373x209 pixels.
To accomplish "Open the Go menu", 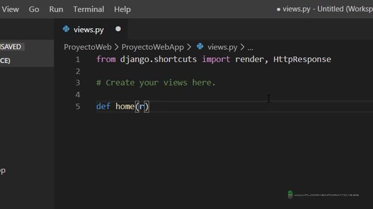I will click(34, 9).
